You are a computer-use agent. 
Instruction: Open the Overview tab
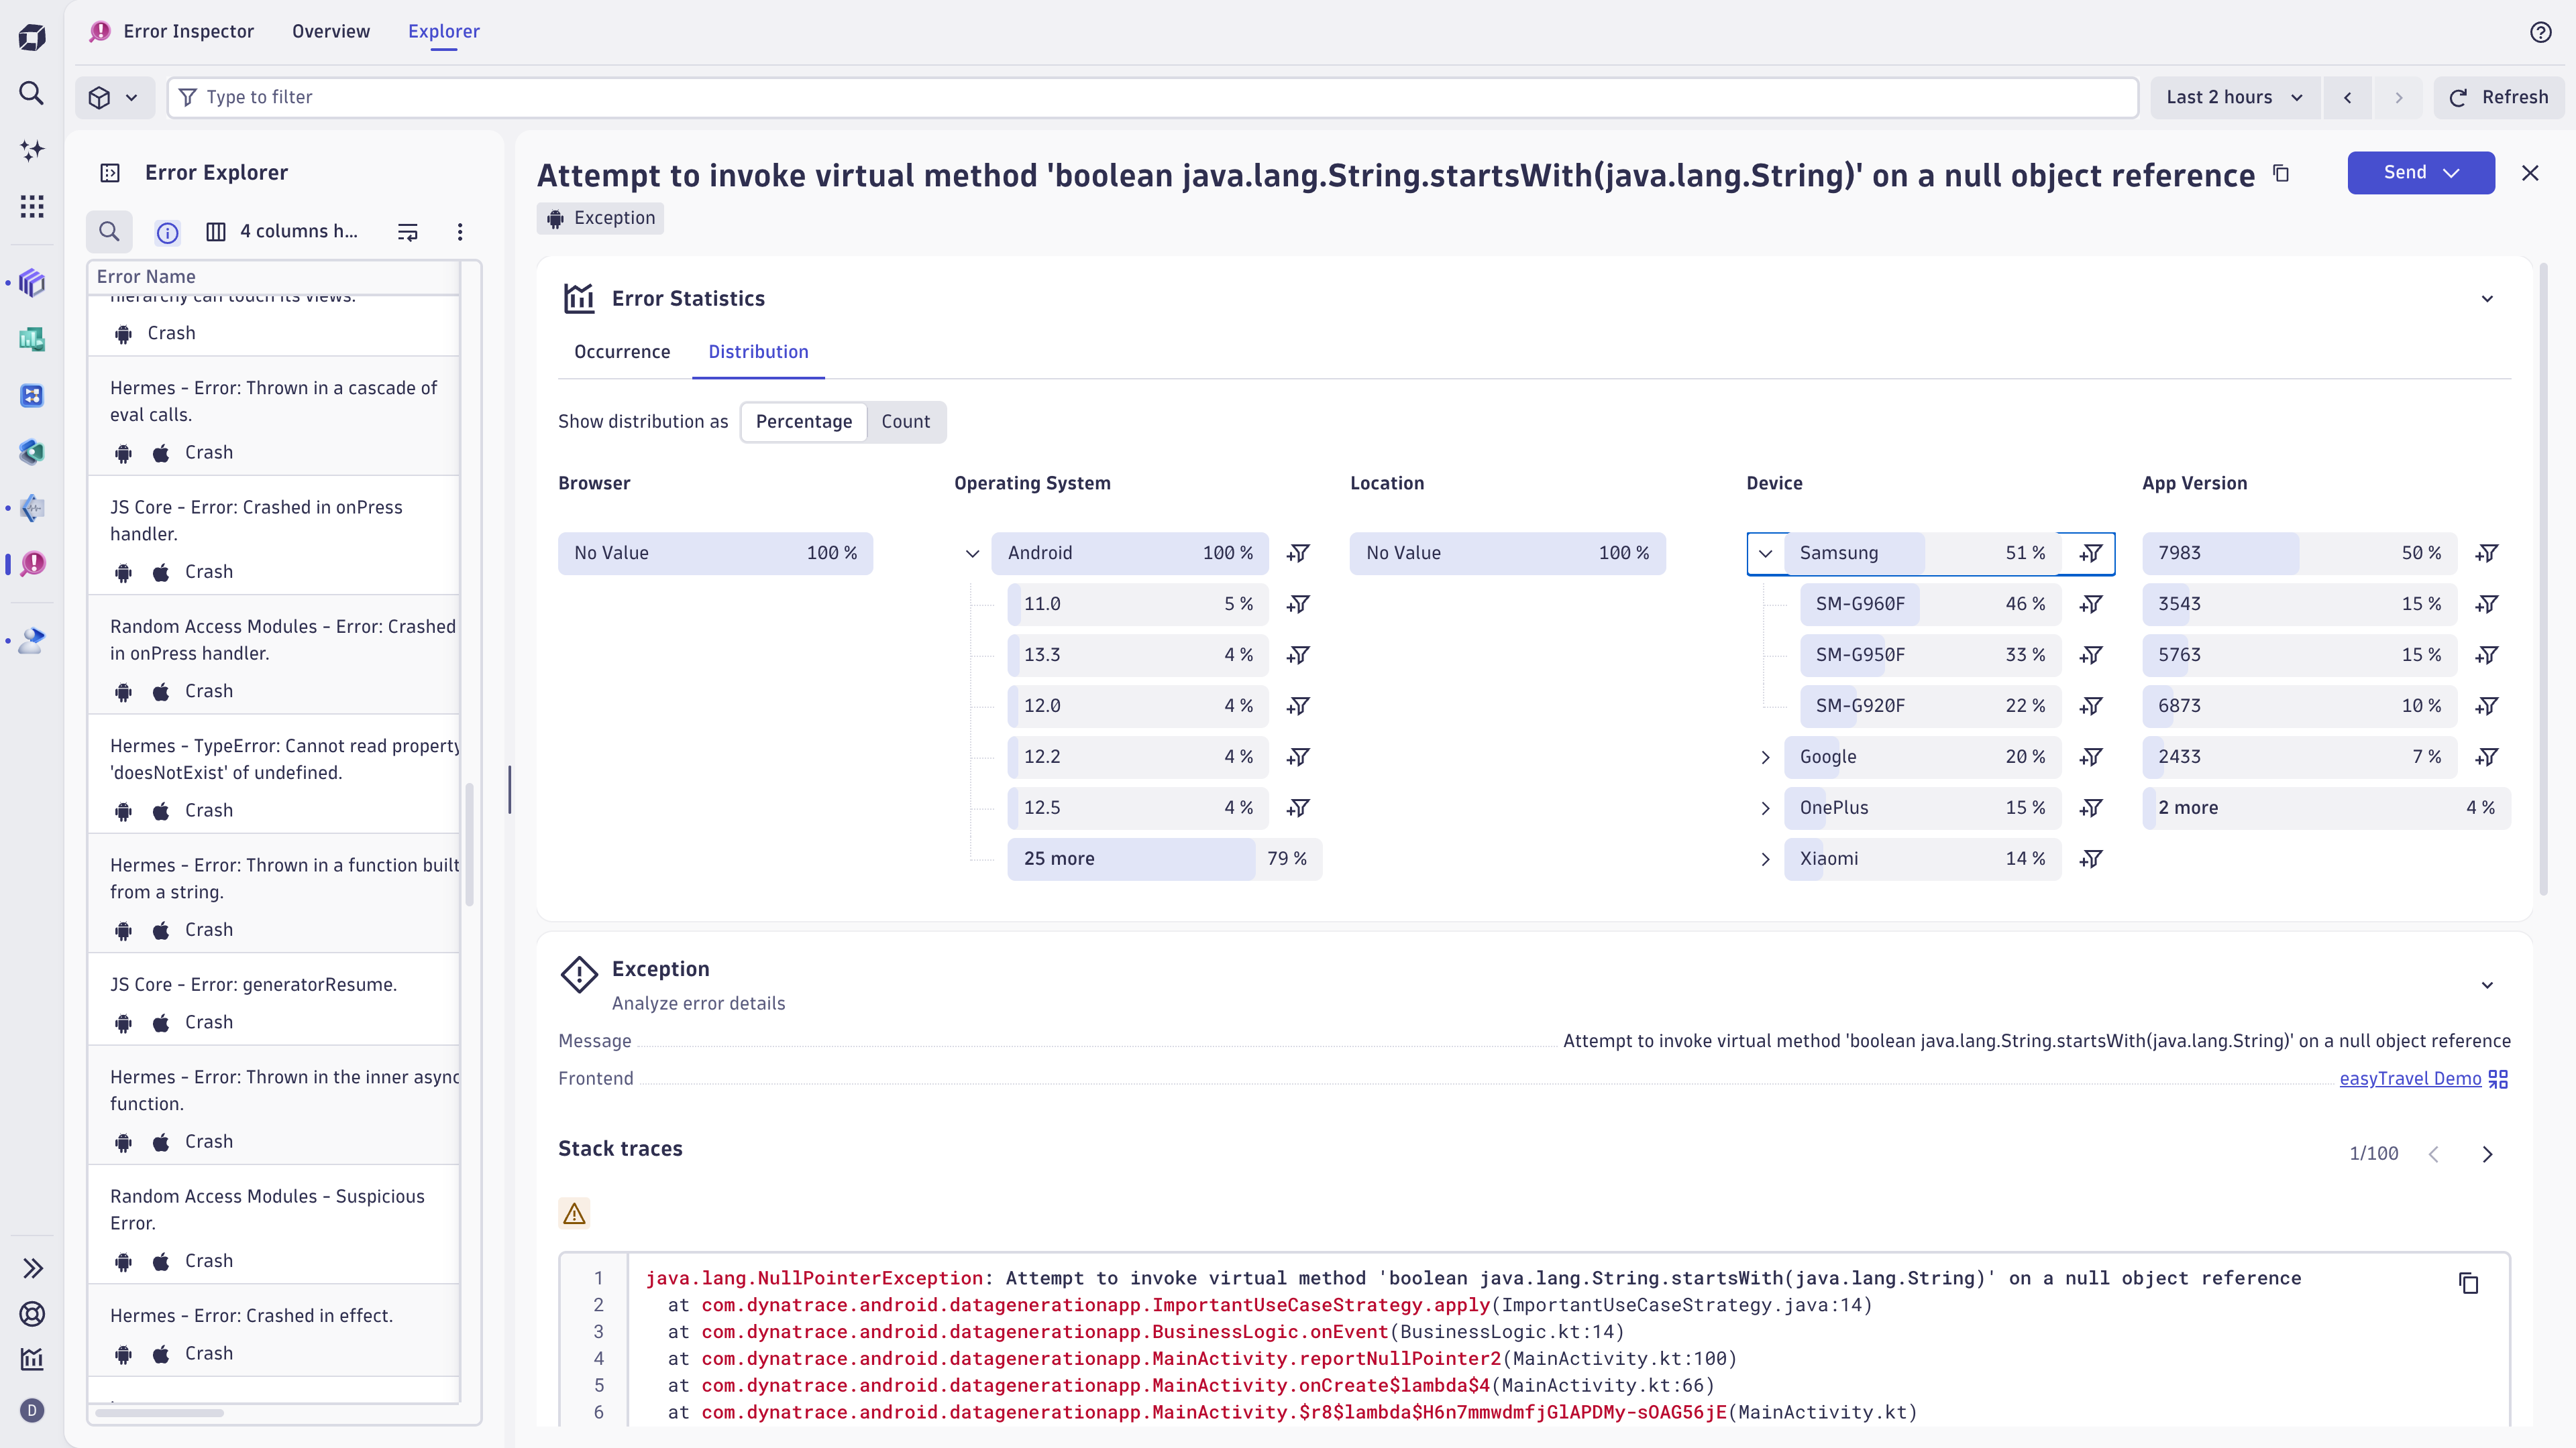[x=330, y=31]
